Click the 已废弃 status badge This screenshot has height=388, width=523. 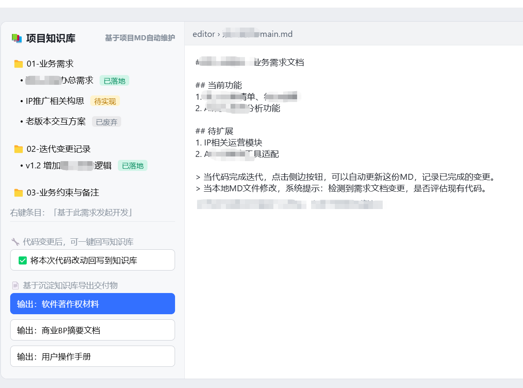tap(106, 122)
